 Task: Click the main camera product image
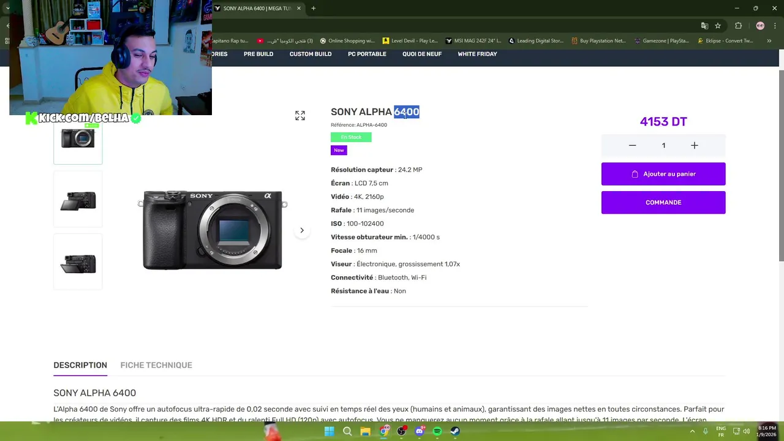point(213,230)
